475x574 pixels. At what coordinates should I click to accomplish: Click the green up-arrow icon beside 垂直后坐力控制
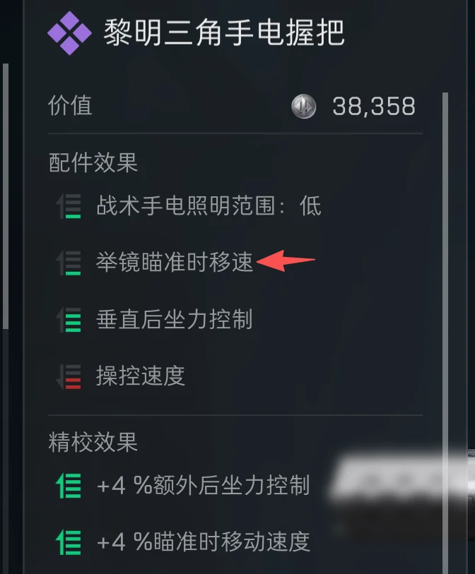pyautogui.click(x=69, y=320)
